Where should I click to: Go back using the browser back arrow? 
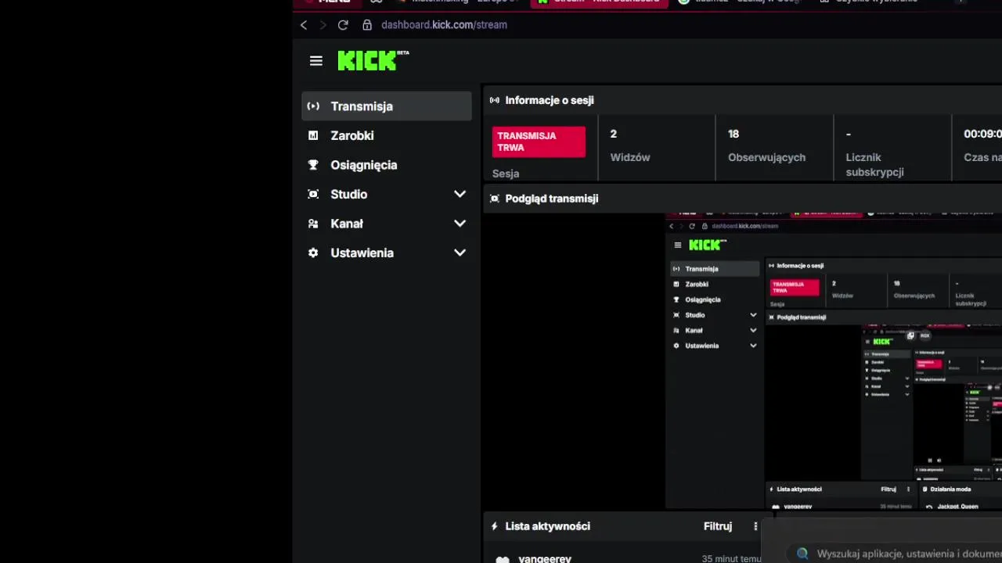tap(304, 25)
